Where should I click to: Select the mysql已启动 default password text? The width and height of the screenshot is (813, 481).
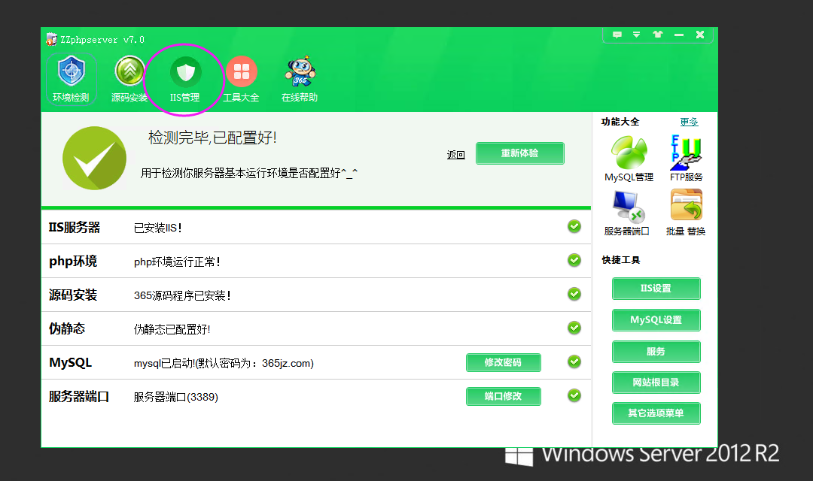[x=224, y=364]
